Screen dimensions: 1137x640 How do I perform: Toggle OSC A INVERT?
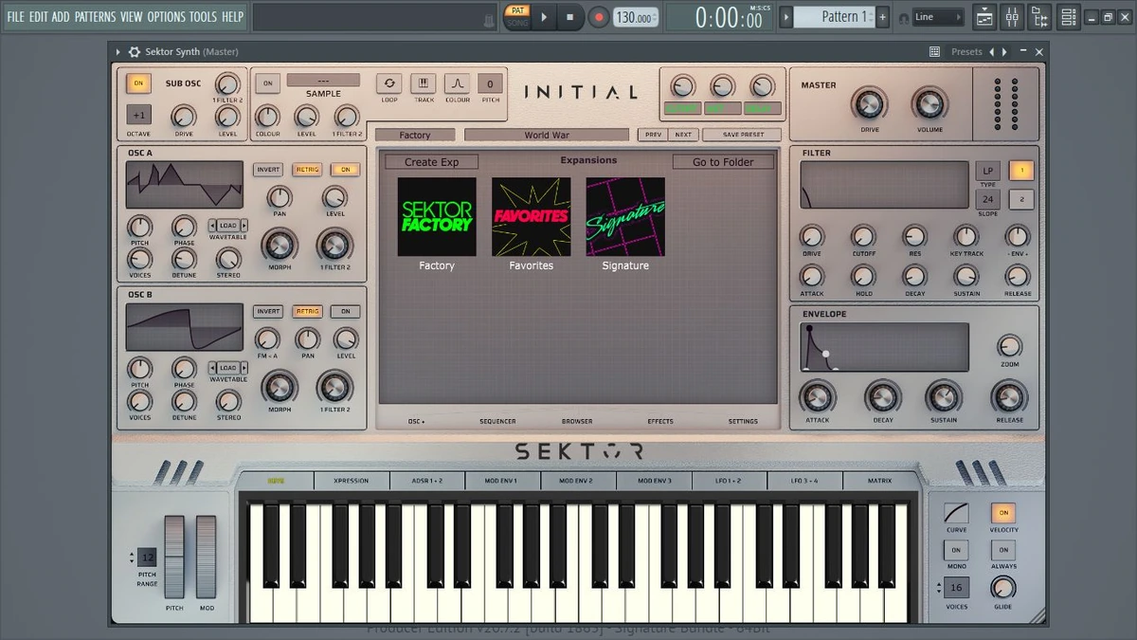[268, 170]
